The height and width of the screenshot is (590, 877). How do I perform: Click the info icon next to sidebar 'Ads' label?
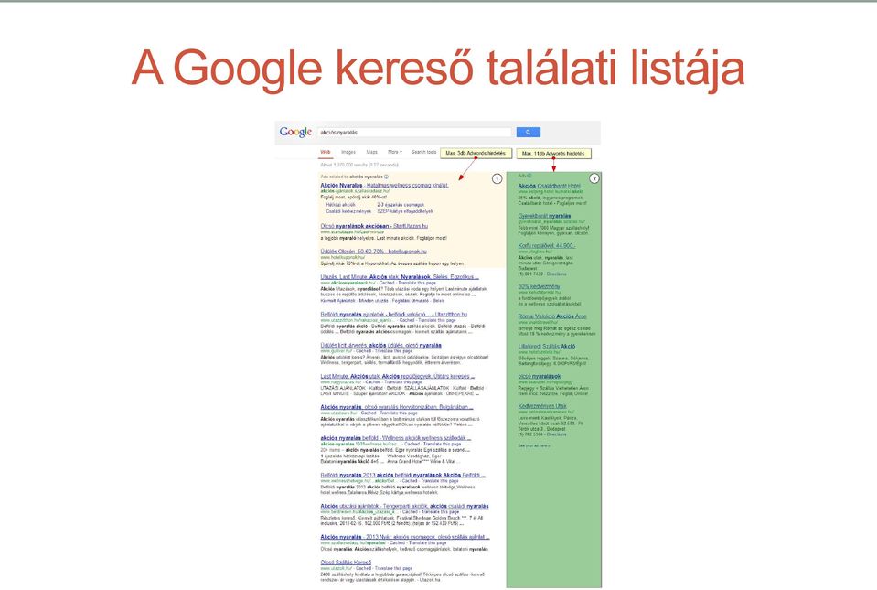[529, 176]
